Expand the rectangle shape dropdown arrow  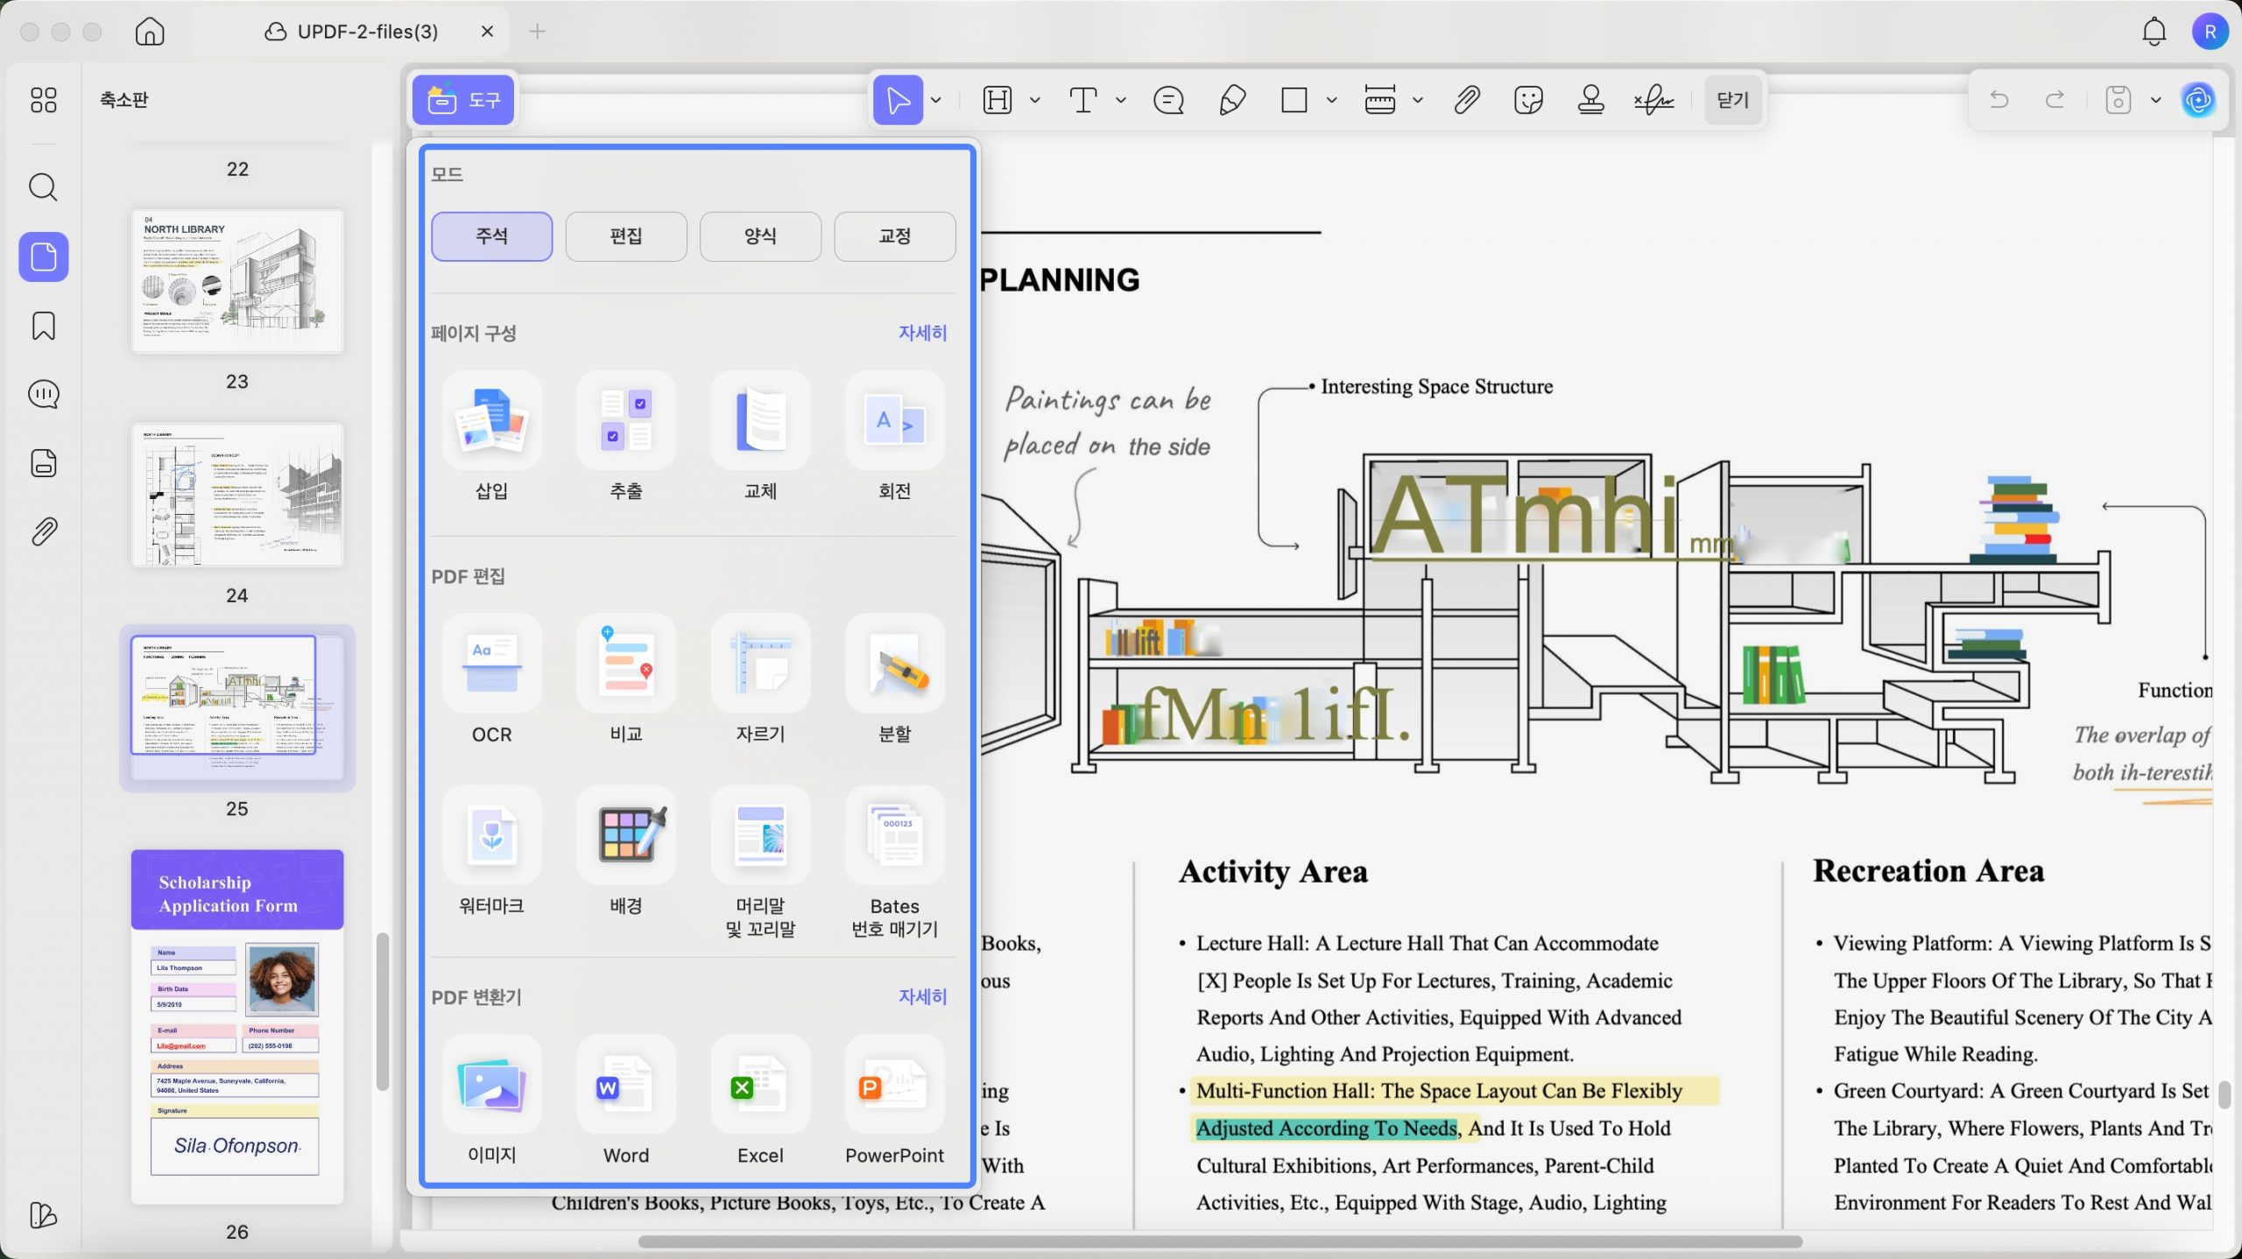(x=1331, y=100)
